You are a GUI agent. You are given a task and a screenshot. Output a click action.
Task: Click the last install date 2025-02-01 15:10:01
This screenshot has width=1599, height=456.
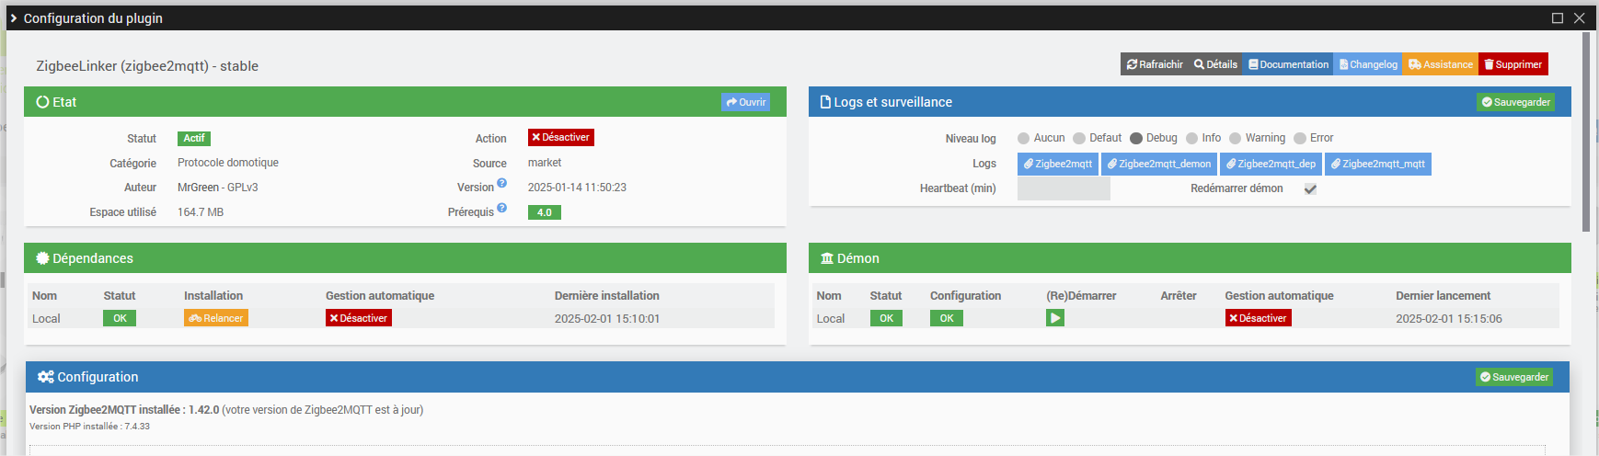pos(607,319)
